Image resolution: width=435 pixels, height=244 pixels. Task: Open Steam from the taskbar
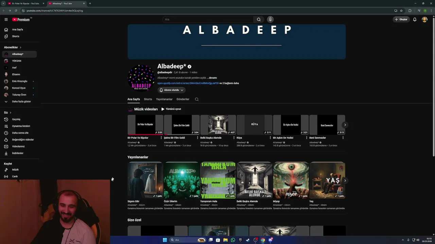pyautogui.click(x=248, y=240)
